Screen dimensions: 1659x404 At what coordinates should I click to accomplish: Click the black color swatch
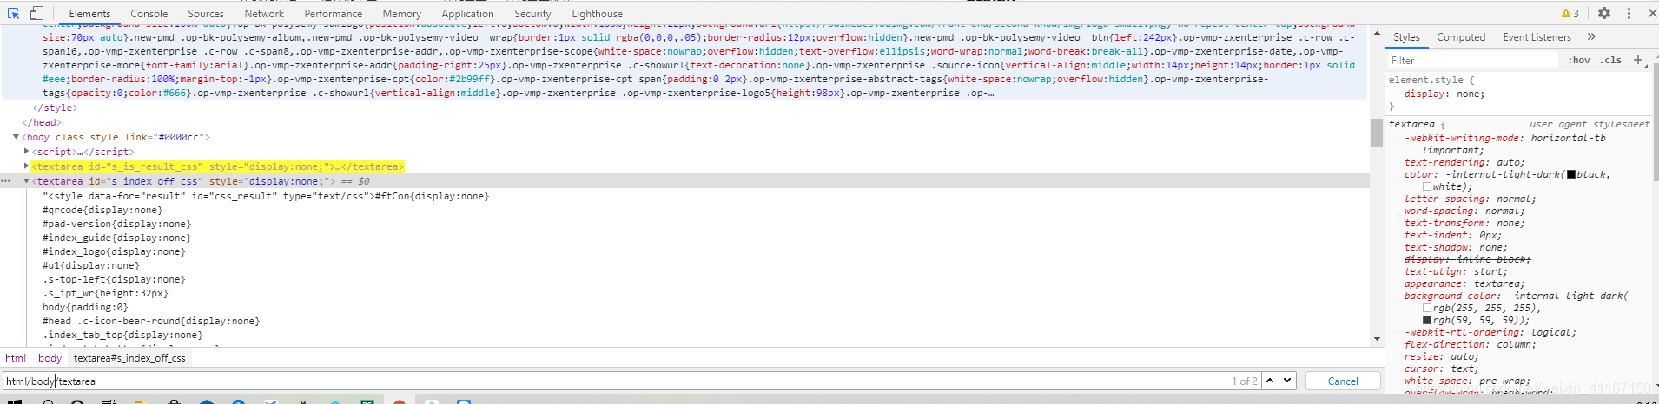click(x=1570, y=174)
